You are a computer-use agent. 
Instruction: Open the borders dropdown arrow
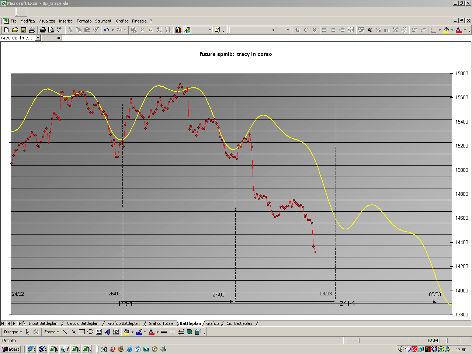pyautogui.click(x=440, y=30)
